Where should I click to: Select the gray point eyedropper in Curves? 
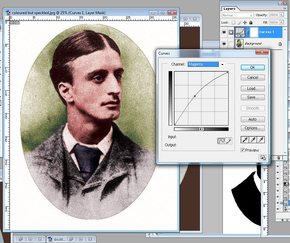(253, 140)
